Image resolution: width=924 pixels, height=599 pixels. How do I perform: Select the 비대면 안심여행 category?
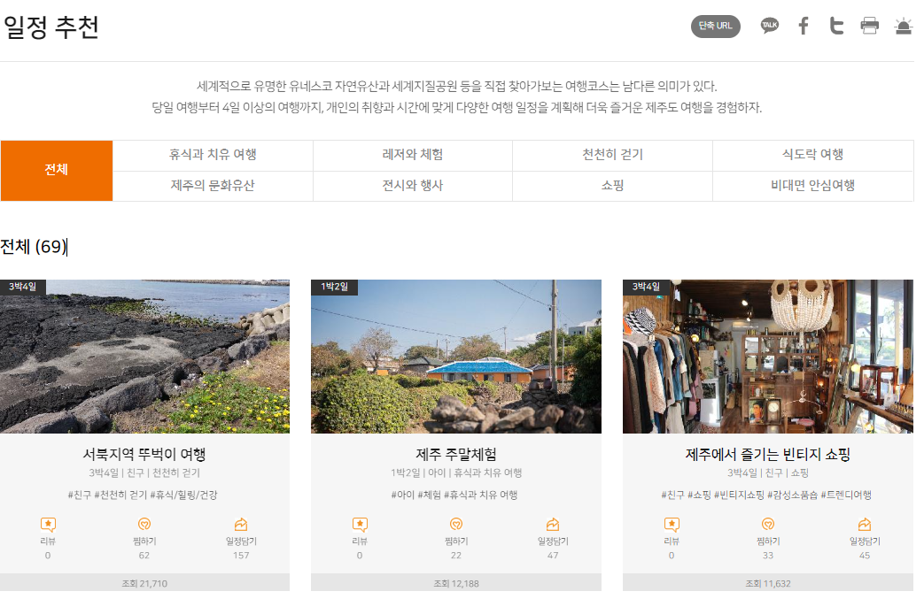[x=812, y=187]
